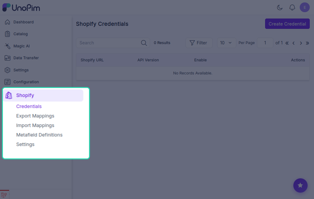
Task: Click the Create Credential button
Action: click(x=287, y=24)
